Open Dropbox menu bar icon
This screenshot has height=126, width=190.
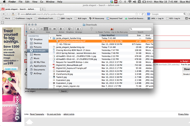[x=111, y=2]
